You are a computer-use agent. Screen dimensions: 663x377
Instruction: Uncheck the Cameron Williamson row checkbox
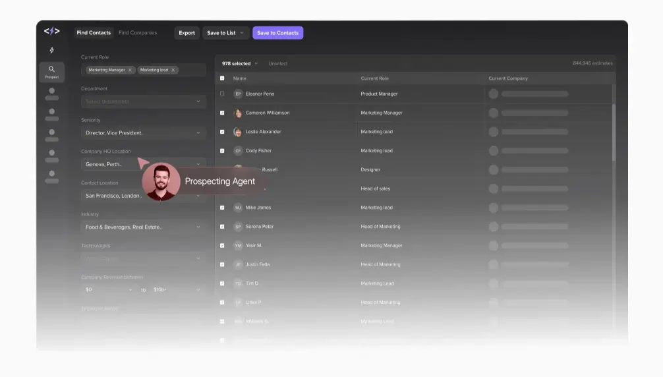pyautogui.click(x=222, y=113)
